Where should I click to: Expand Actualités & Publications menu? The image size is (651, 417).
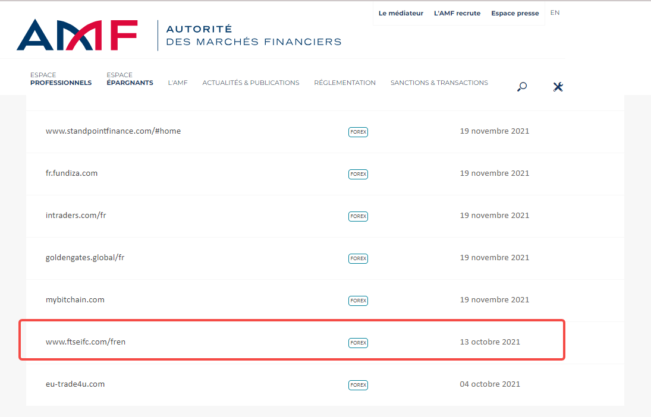pyautogui.click(x=250, y=83)
